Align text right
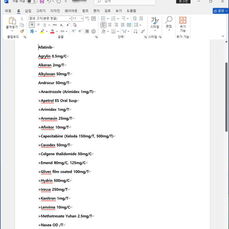This screenshot has height=229, width=229. (x=116, y=25)
